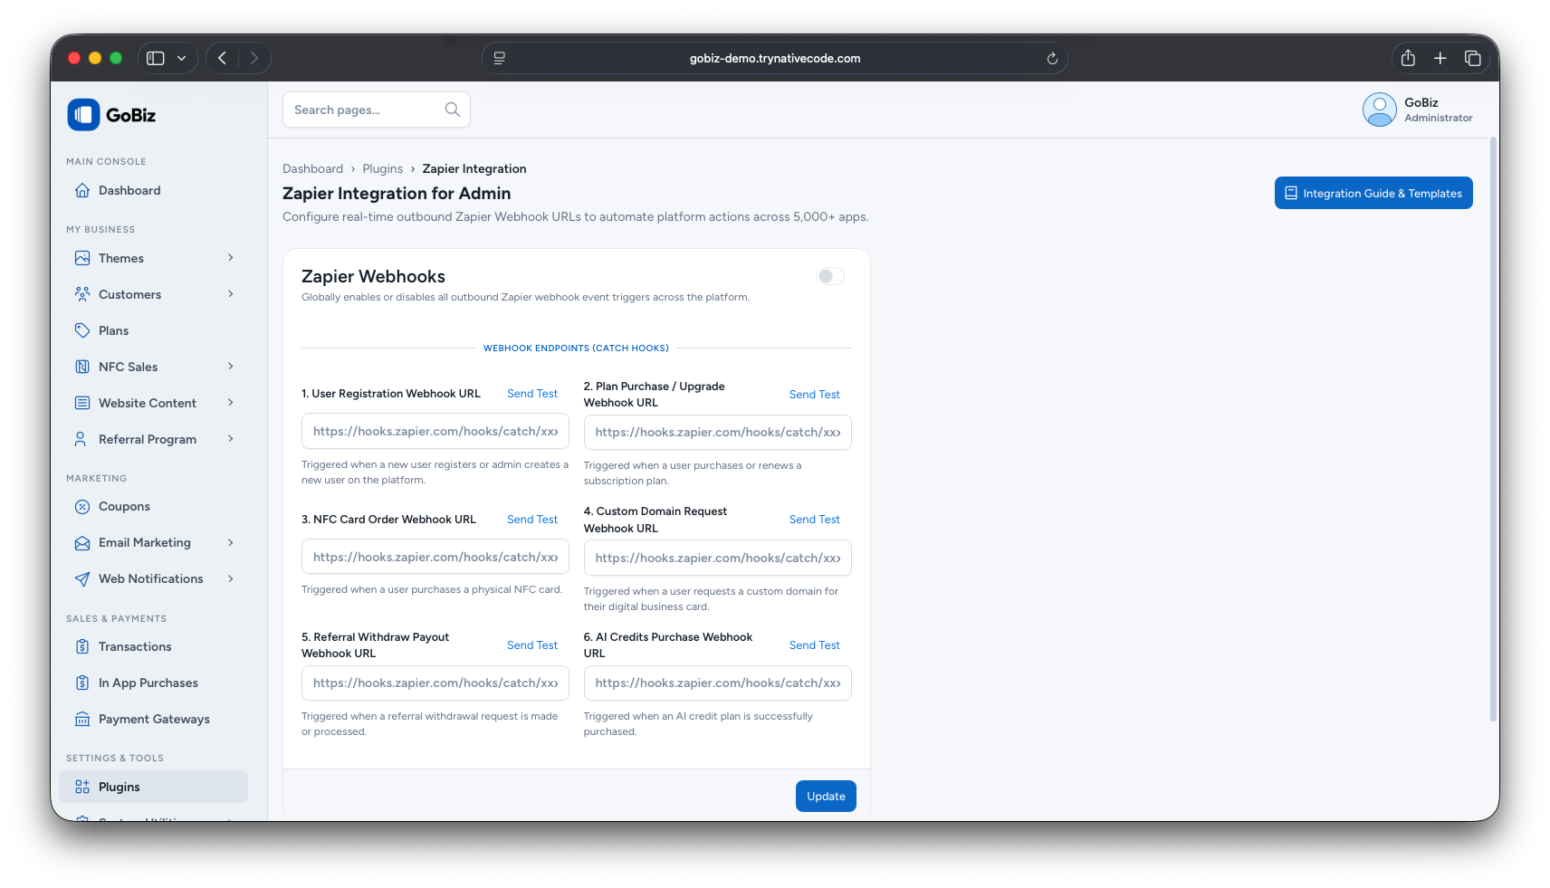Click the Coupons percent icon
The width and height of the screenshot is (1550, 888).
82,507
